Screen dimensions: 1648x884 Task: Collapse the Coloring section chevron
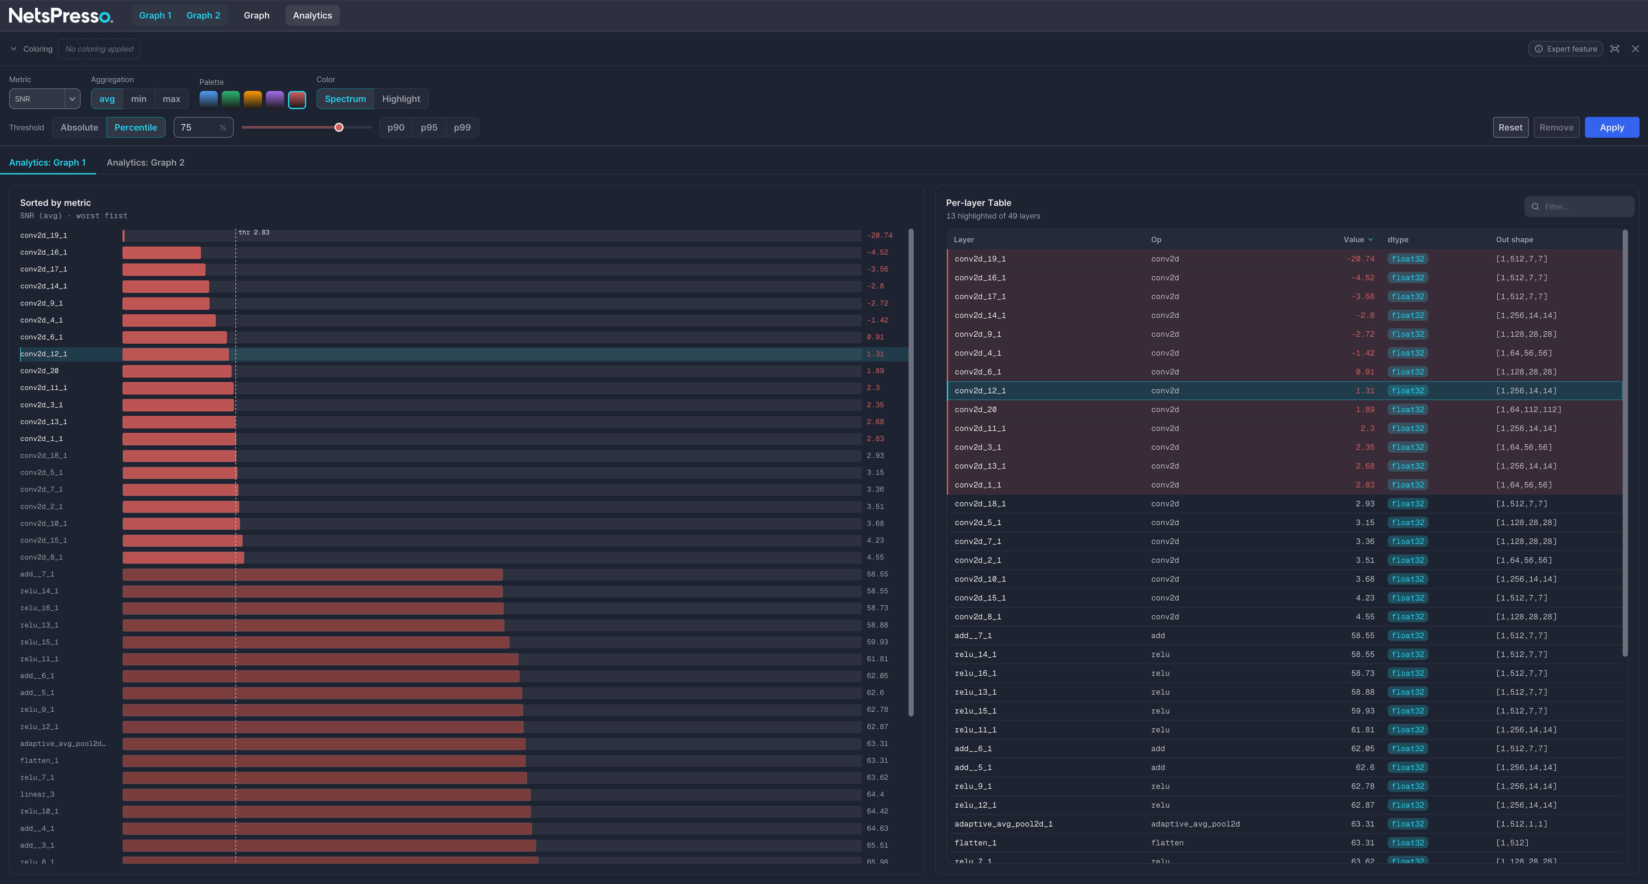(x=14, y=48)
